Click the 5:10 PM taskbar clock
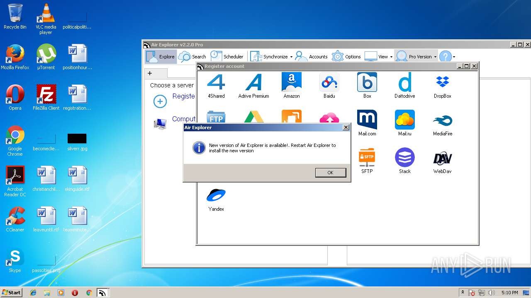The height and width of the screenshot is (298, 531). [x=509, y=293]
